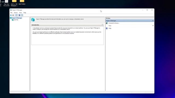175x98 pixels.
Task: Open the Action menu
Action: tap(16, 13)
